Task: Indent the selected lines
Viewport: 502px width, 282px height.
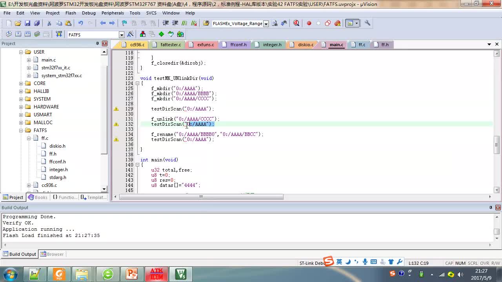Action: pos(166,23)
